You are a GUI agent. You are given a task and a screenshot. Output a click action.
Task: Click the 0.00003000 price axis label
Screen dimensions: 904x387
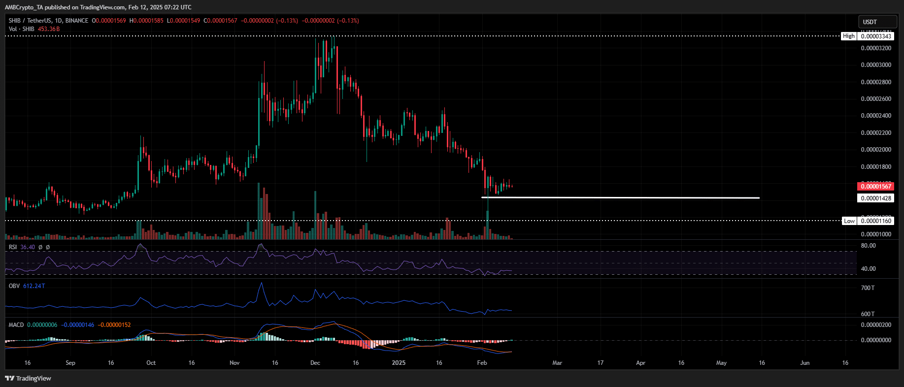tap(876, 65)
